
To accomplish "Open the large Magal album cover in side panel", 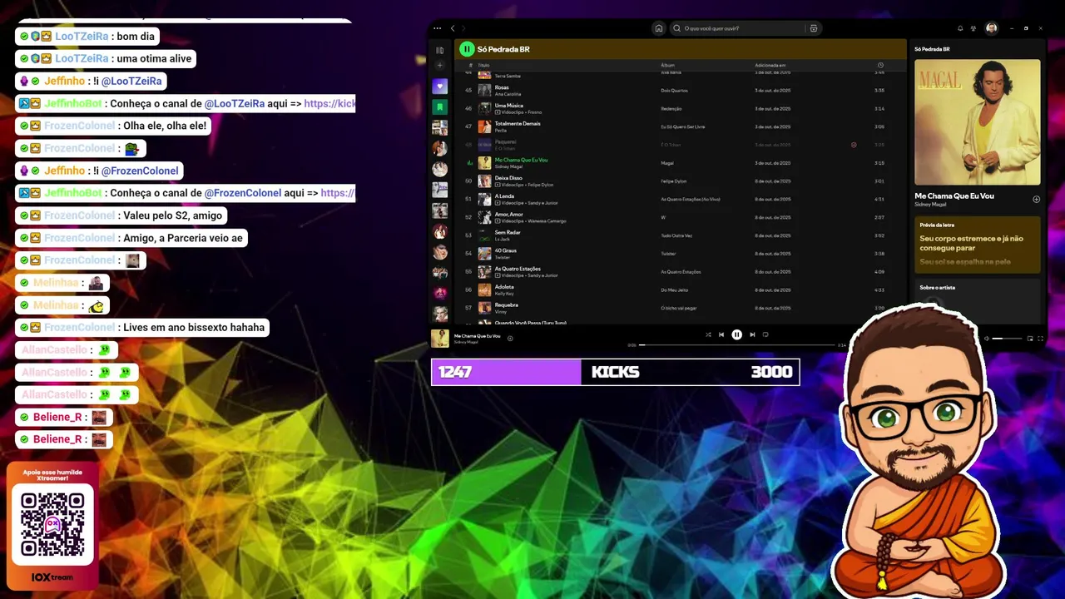I will pyautogui.click(x=977, y=121).
